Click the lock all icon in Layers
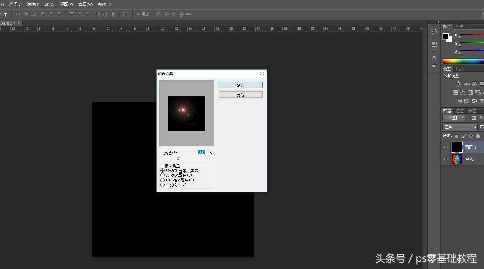This screenshot has height=269, width=484. (478, 136)
